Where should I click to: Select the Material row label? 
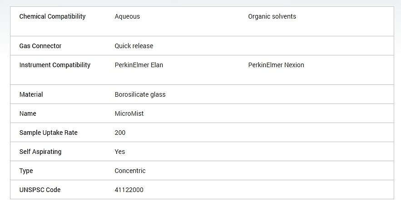pyautogui.click(x=31, y=94)
